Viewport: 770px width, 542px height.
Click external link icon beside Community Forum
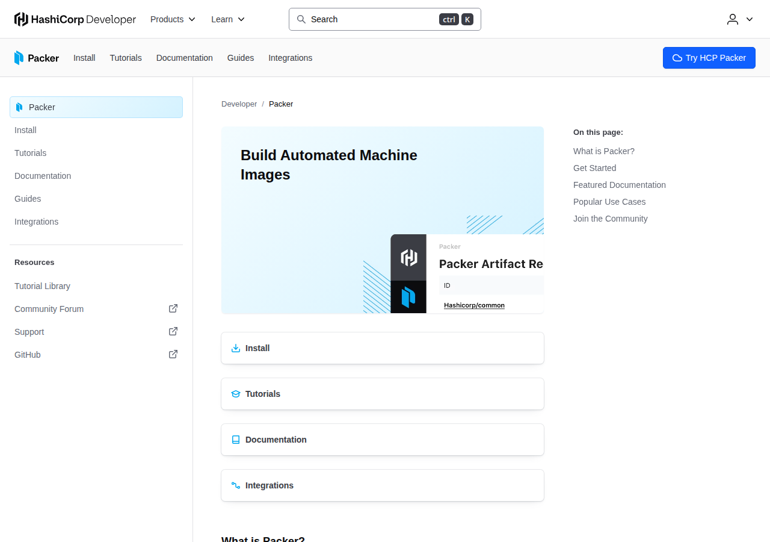click(x=173, y=308)
